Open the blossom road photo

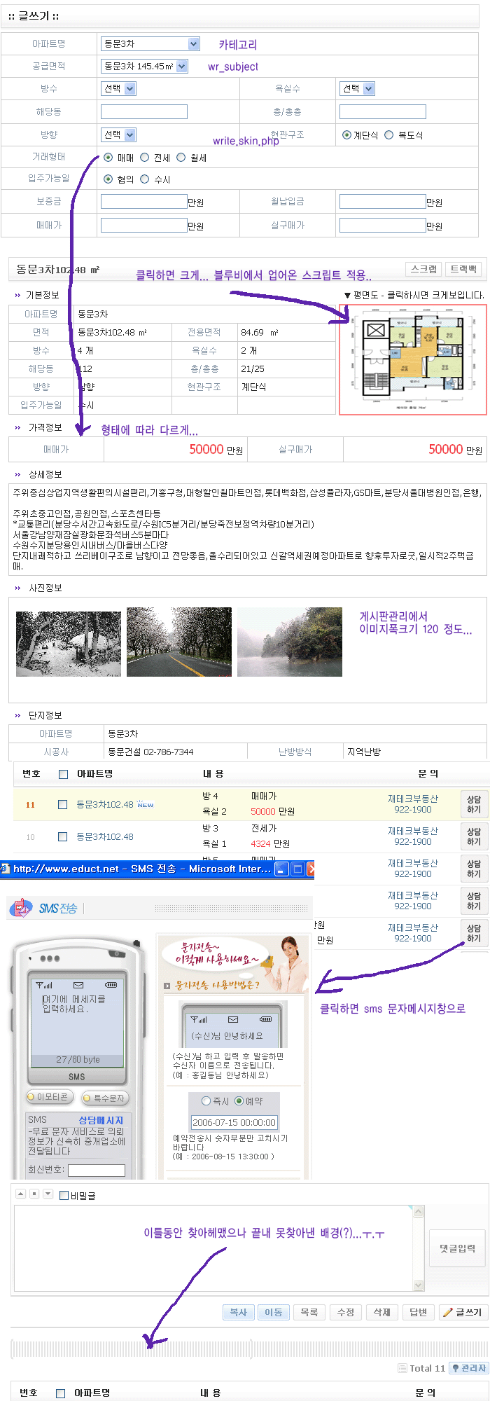point(179,642)
